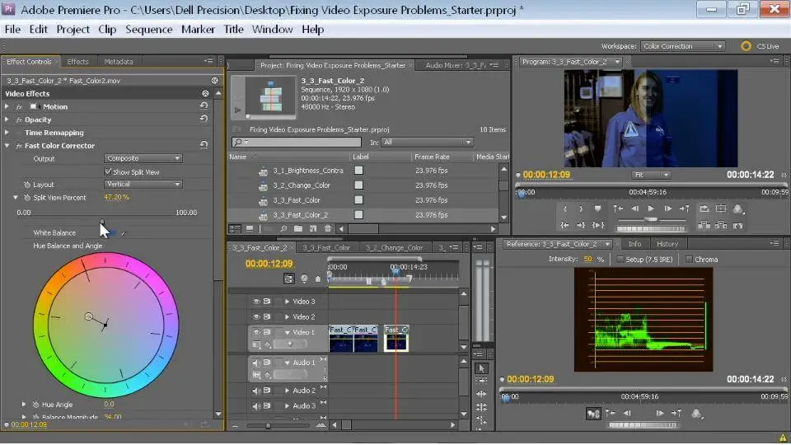Toggle Gang to Program Monitor in Reference

point(593,414)
